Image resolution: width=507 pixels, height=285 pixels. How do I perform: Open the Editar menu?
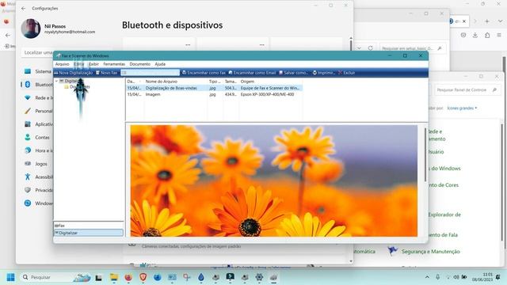[x=78, y=64]
